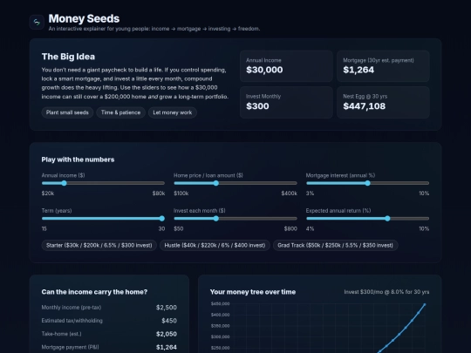The width and height of the screenshot is (471, 353).
Task: Click the Take-home $2,050 value
Action: (167, 334)
